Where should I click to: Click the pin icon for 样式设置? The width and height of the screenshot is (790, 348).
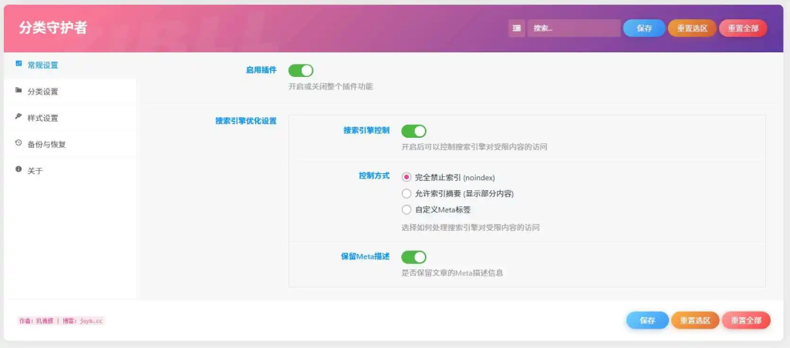coord(19,117)
